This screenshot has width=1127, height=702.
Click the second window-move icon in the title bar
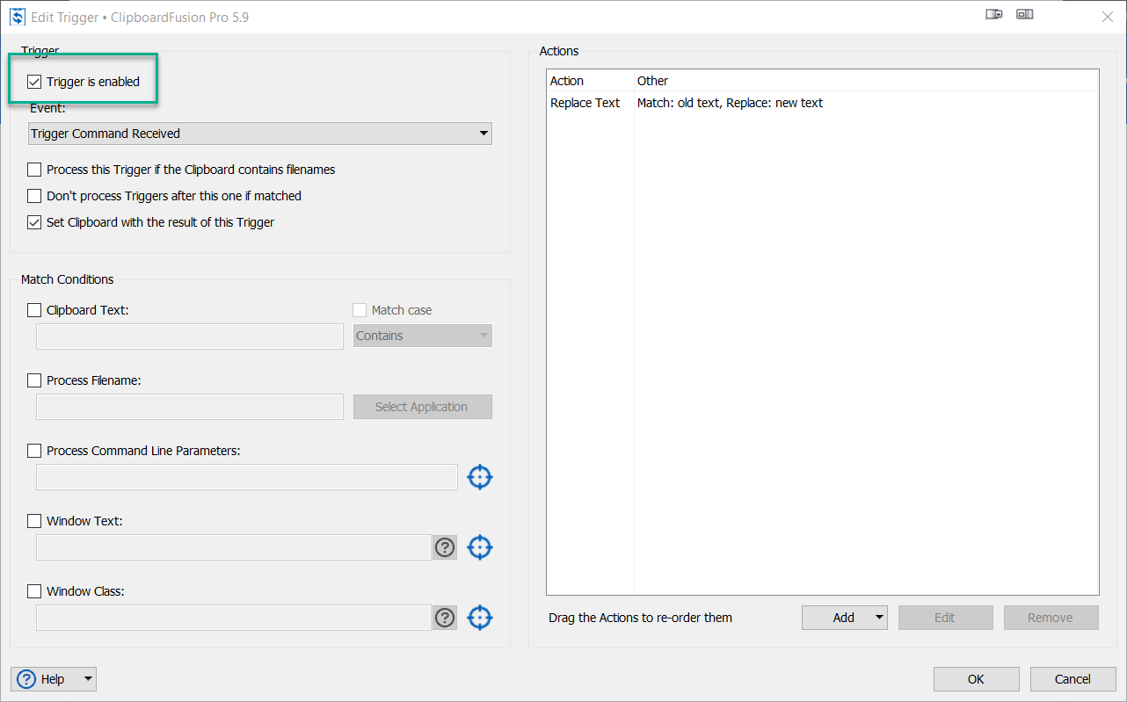click(1024, 14)
